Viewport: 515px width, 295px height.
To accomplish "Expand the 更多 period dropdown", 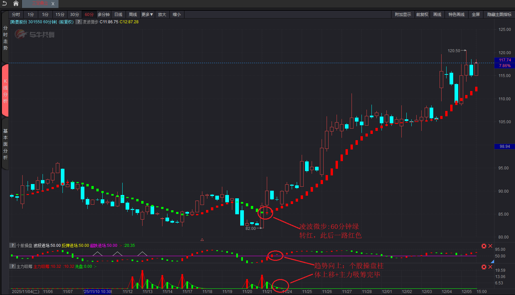I will pyautogui.click(x=147, y=15).
